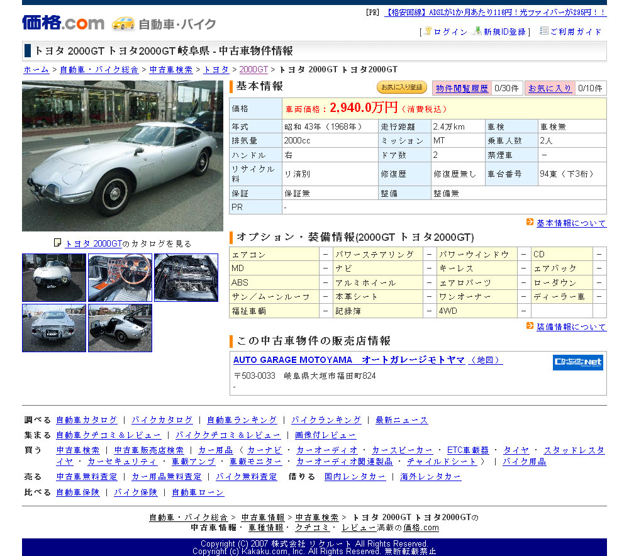
Task: Open 基本情報について link
Action: pyautogui.click(x=571, y=223)
